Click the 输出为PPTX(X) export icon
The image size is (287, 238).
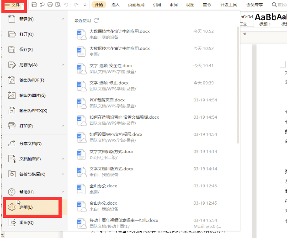(x=12, y=111)
